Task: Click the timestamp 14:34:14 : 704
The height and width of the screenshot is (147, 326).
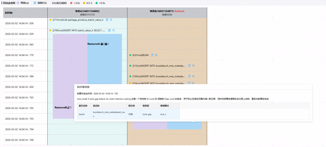Action: [19, 129]
